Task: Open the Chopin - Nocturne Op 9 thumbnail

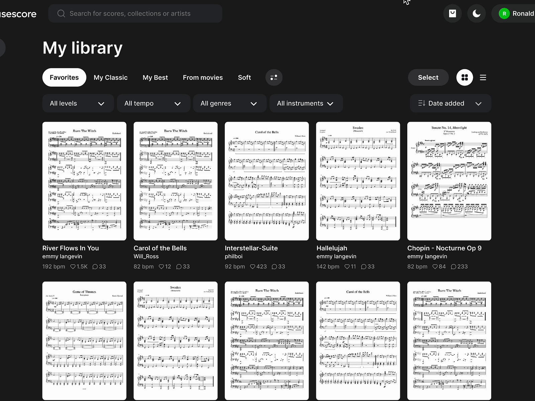Action: tap(449, 181)
